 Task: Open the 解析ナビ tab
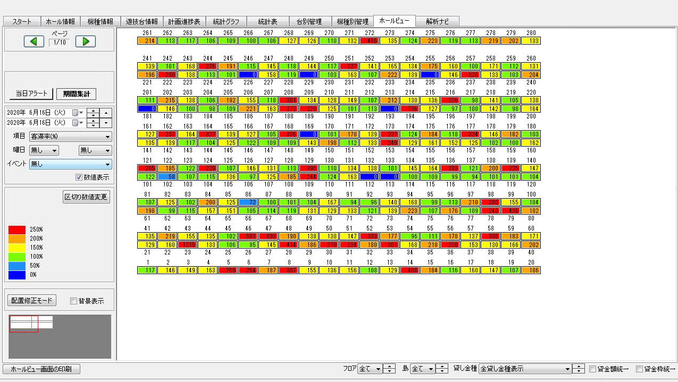tap(437, 22)
